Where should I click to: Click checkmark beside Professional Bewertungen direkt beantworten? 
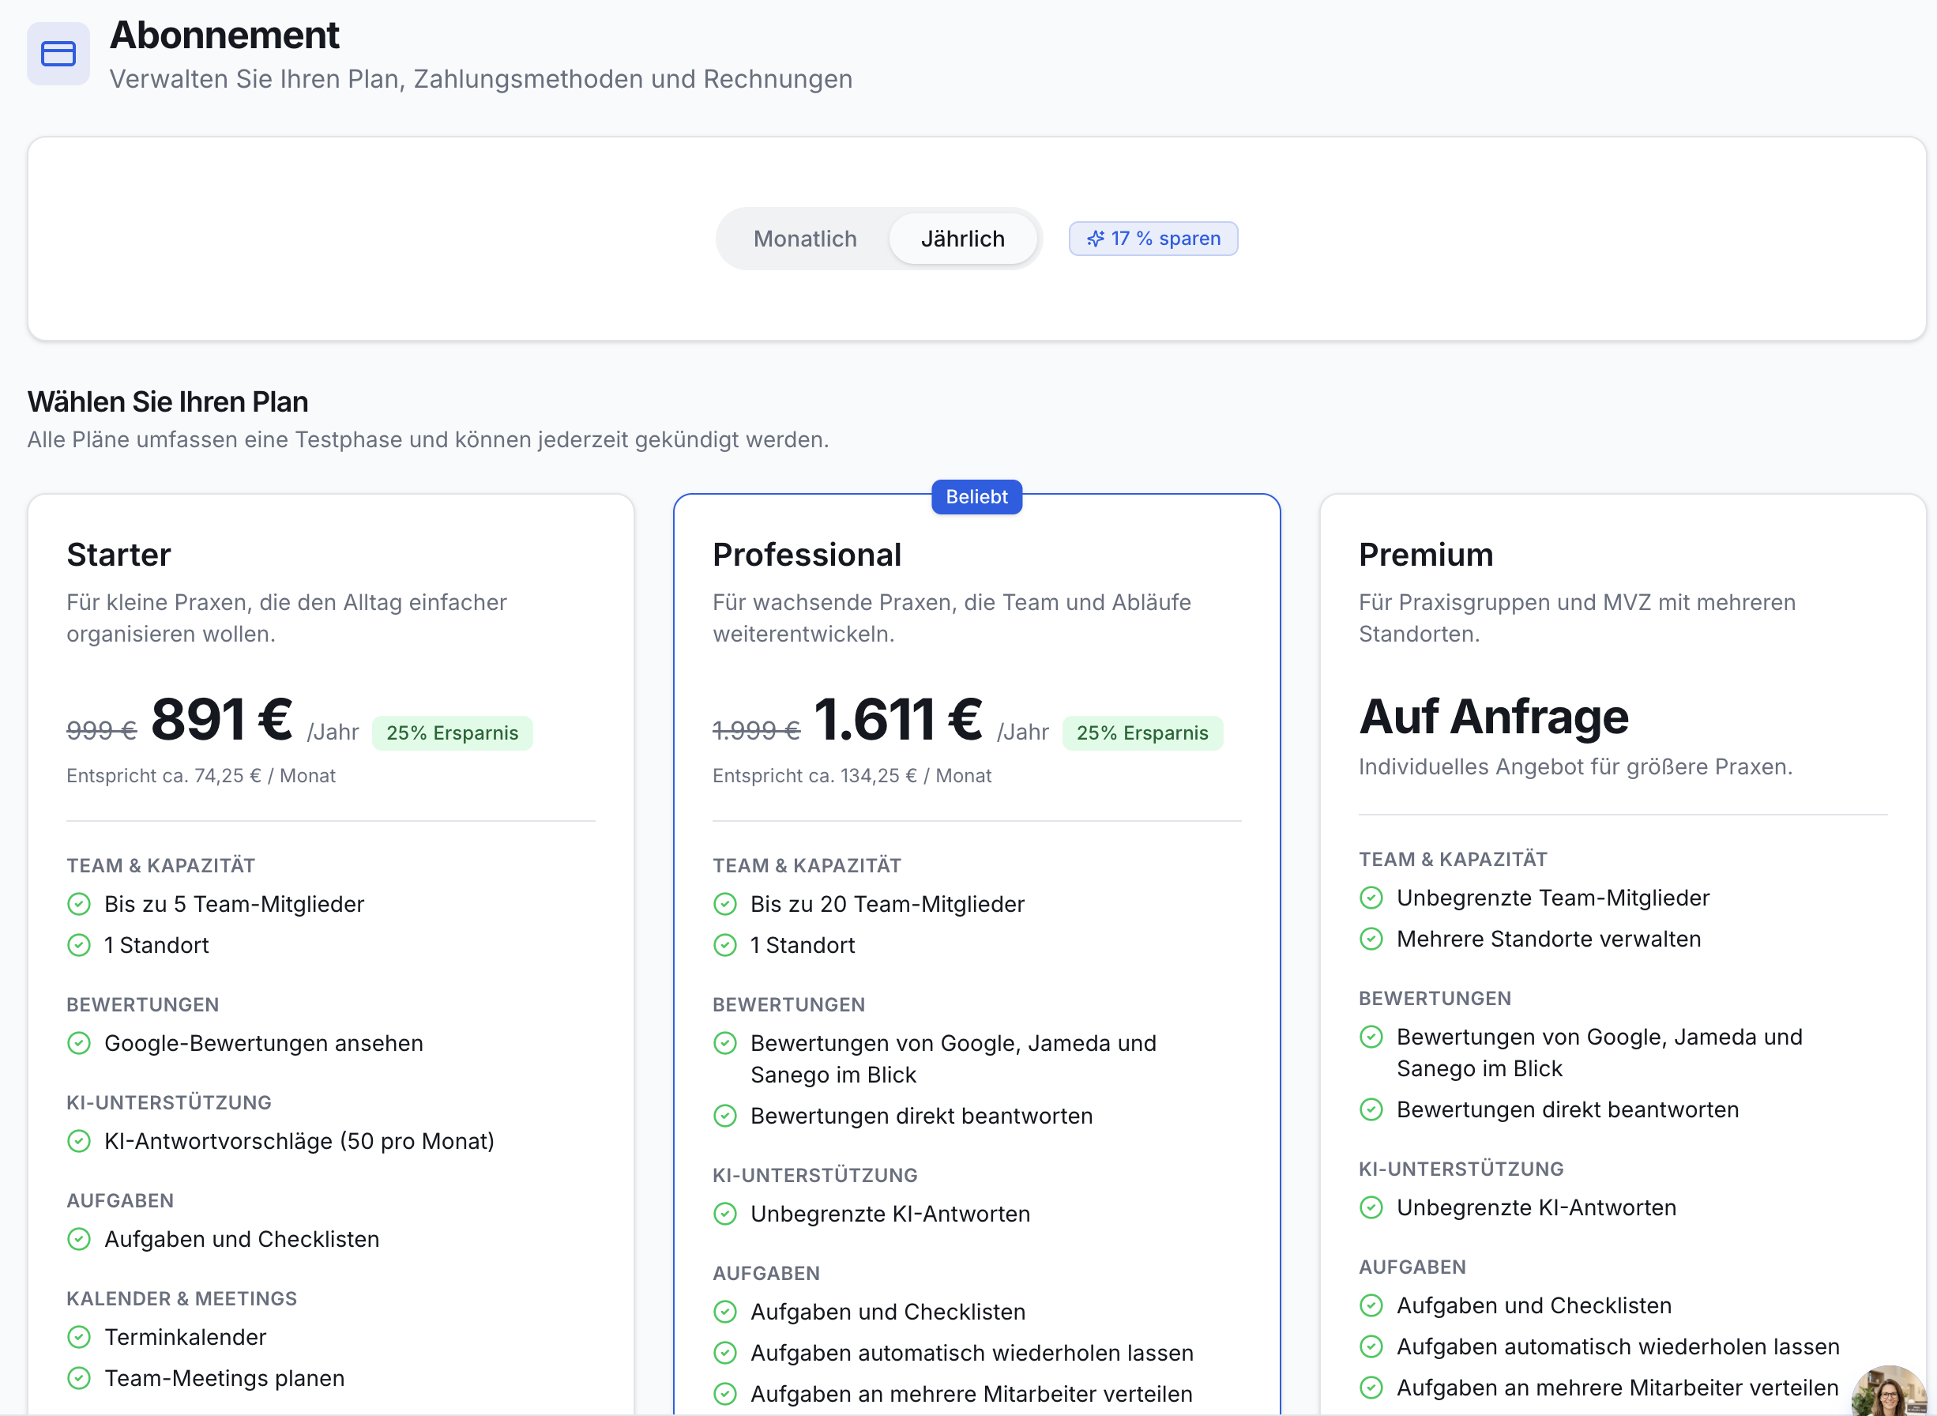coord(724,1116)
